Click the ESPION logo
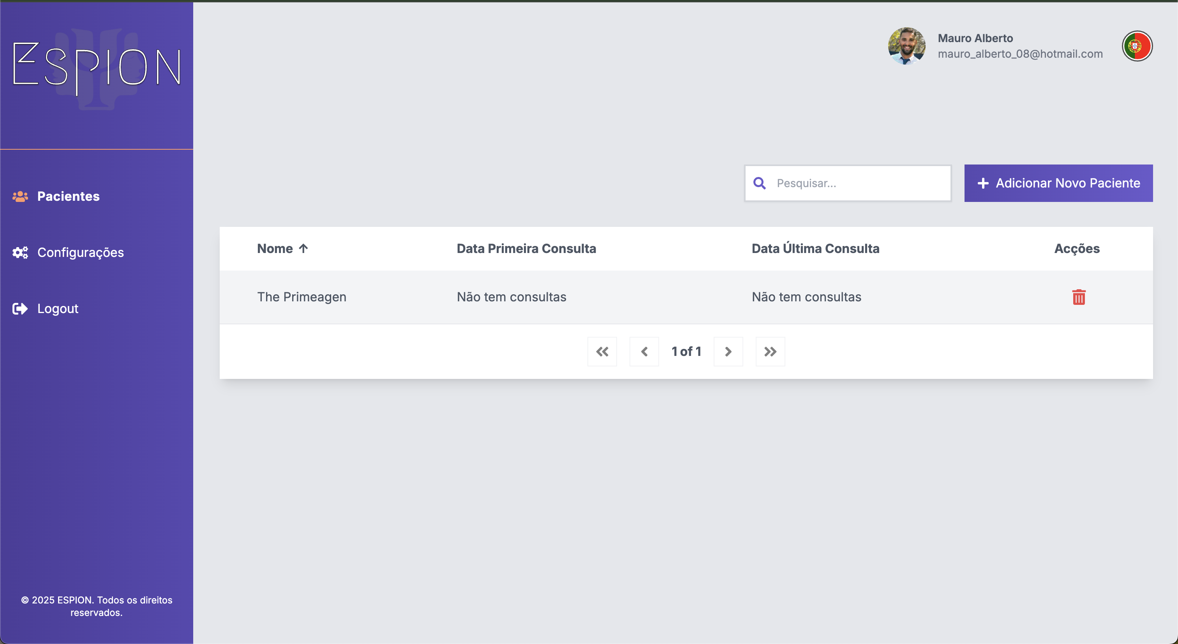 coord(97,68)
